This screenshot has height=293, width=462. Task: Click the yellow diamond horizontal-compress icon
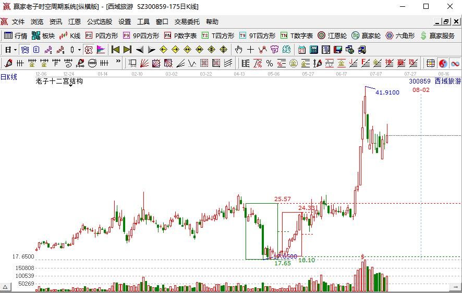200,50
